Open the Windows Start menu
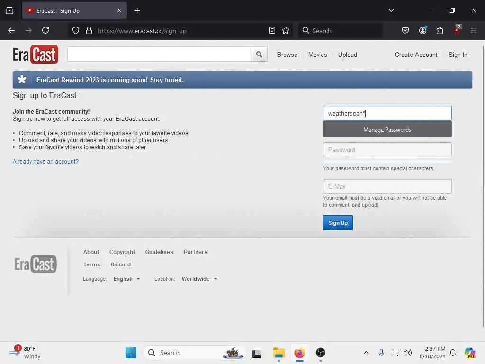The height and width of the screenshot is (364, 485). 131,353
